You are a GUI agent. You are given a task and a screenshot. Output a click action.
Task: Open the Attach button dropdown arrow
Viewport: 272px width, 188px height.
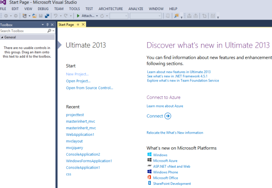tap(97, 16)
